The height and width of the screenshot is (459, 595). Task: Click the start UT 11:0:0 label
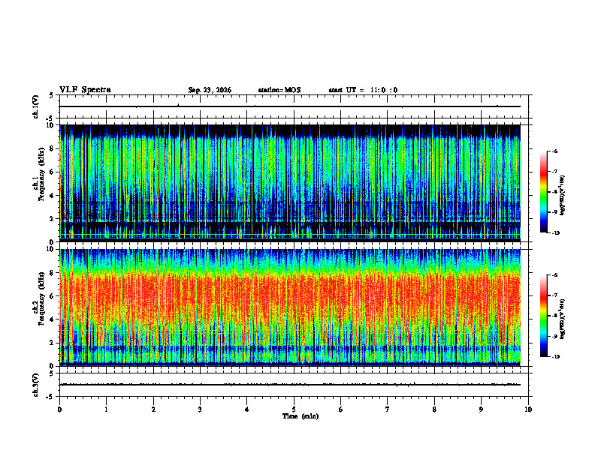[x=363, y=90]
